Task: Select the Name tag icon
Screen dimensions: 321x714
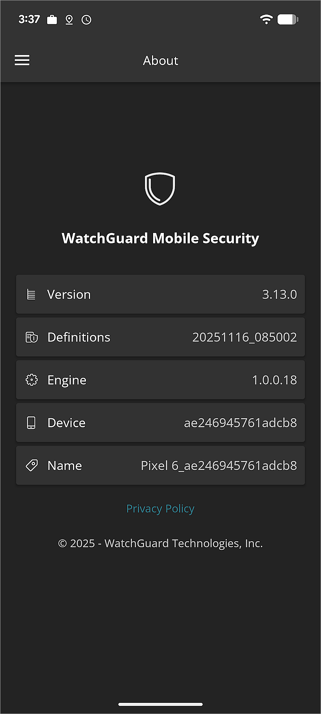Action: (x=32, y=465)
